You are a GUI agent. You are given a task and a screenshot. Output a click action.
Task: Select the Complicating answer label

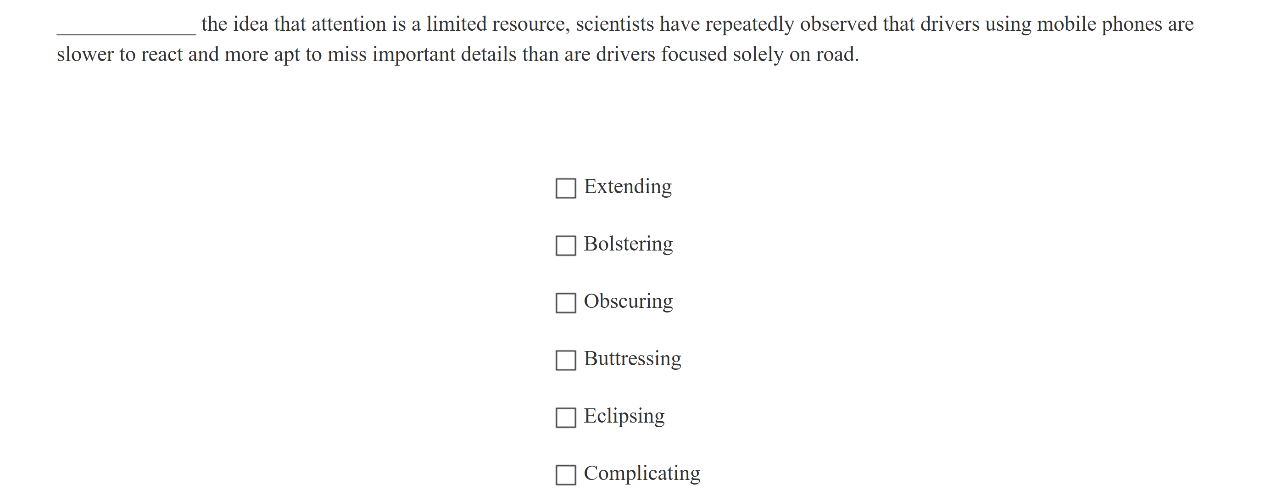(642, 473)
